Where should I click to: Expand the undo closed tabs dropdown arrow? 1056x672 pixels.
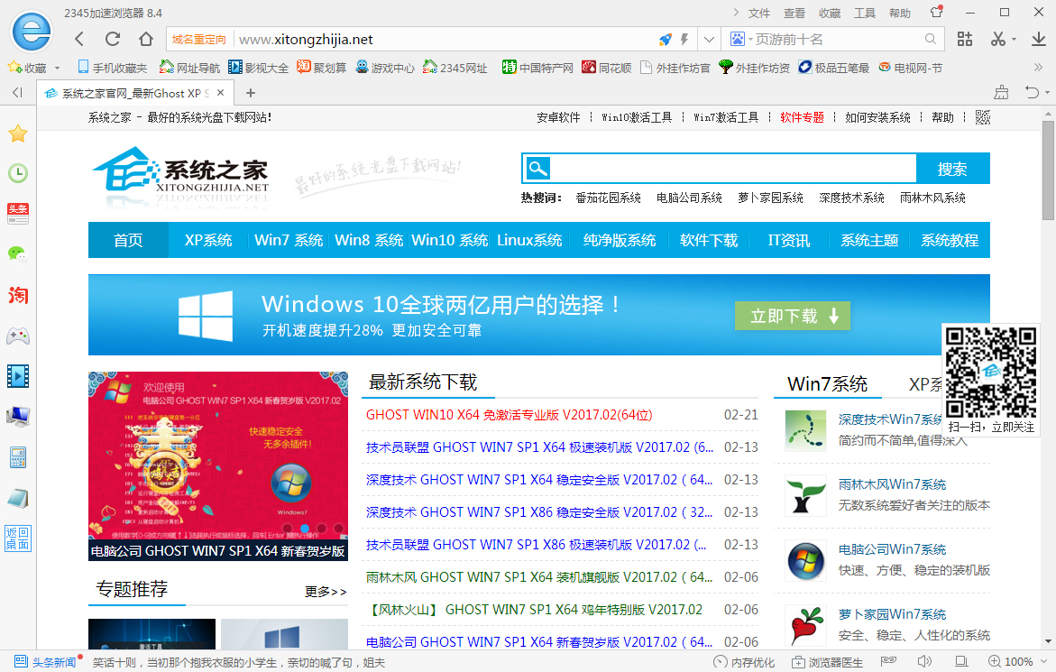click(x=1047, y=93)
